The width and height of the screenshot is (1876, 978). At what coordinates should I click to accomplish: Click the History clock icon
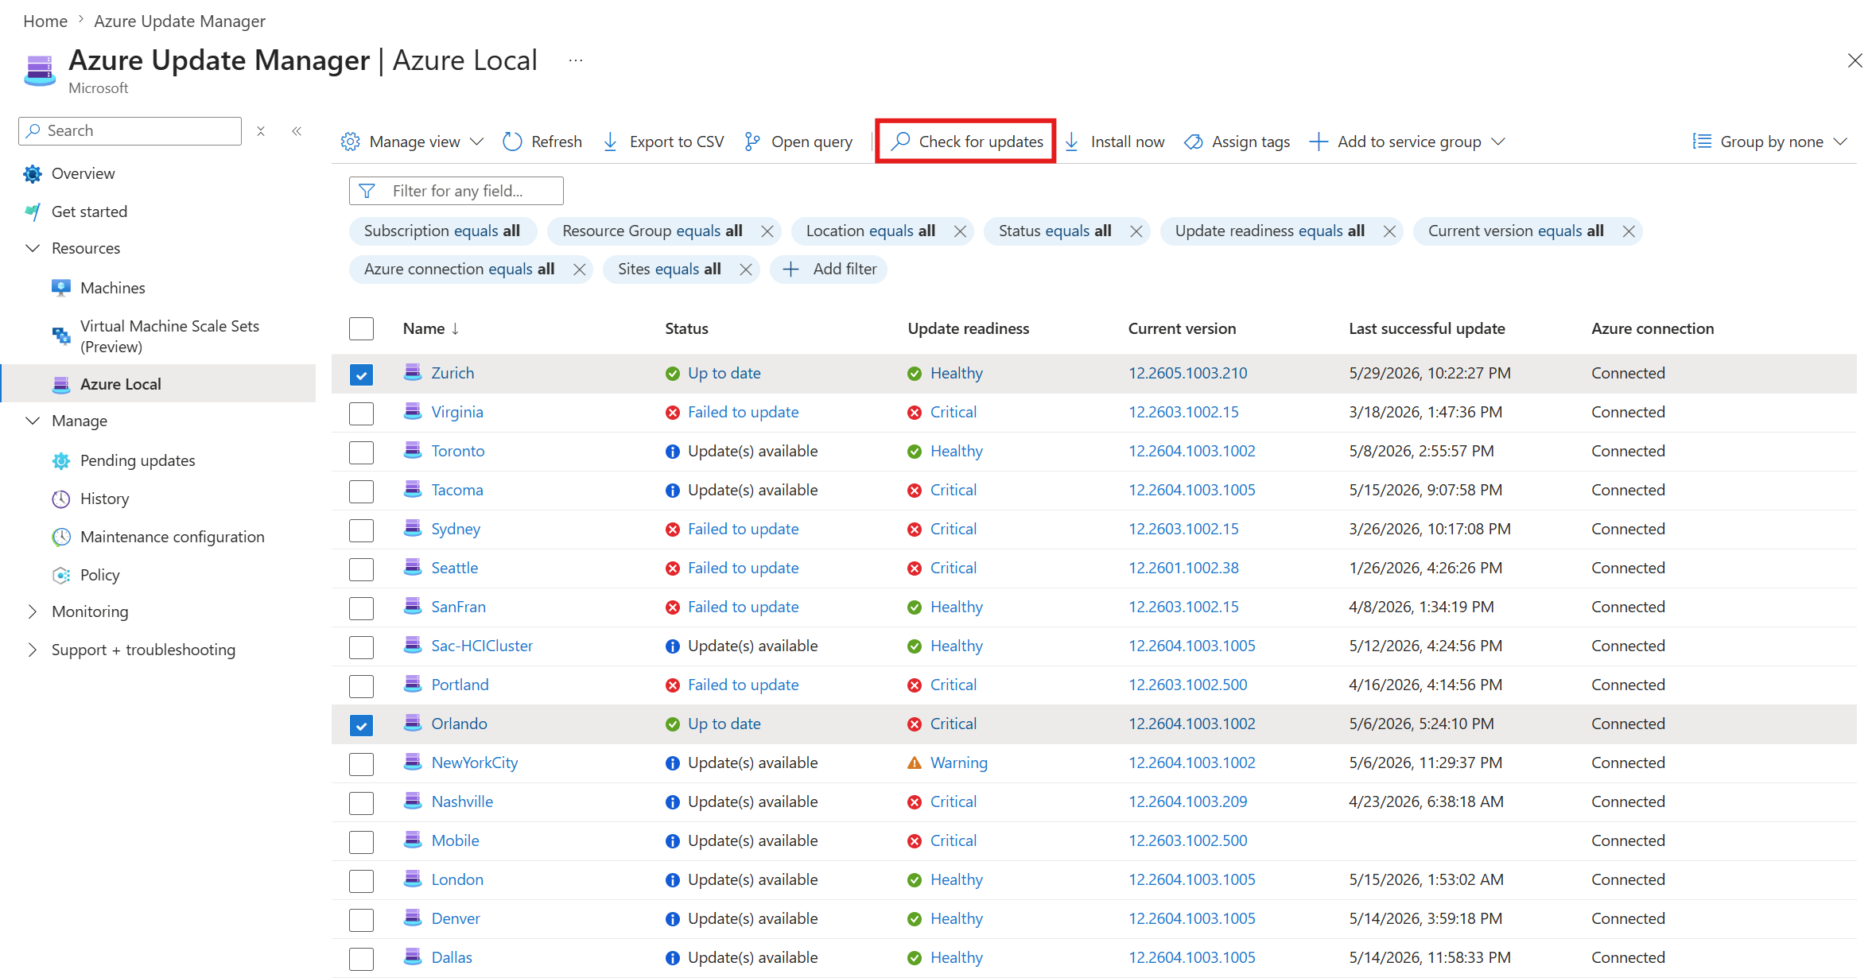(61, 499)
